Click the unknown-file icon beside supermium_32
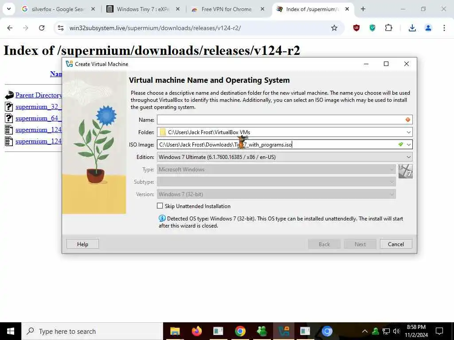This screenshot has height=340, width=454. 9,107
